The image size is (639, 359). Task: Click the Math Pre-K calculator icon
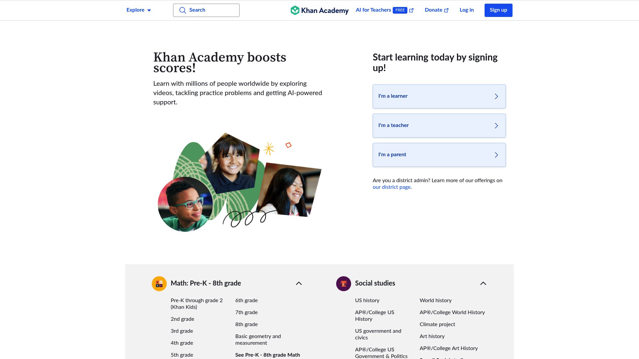(159, 284)
